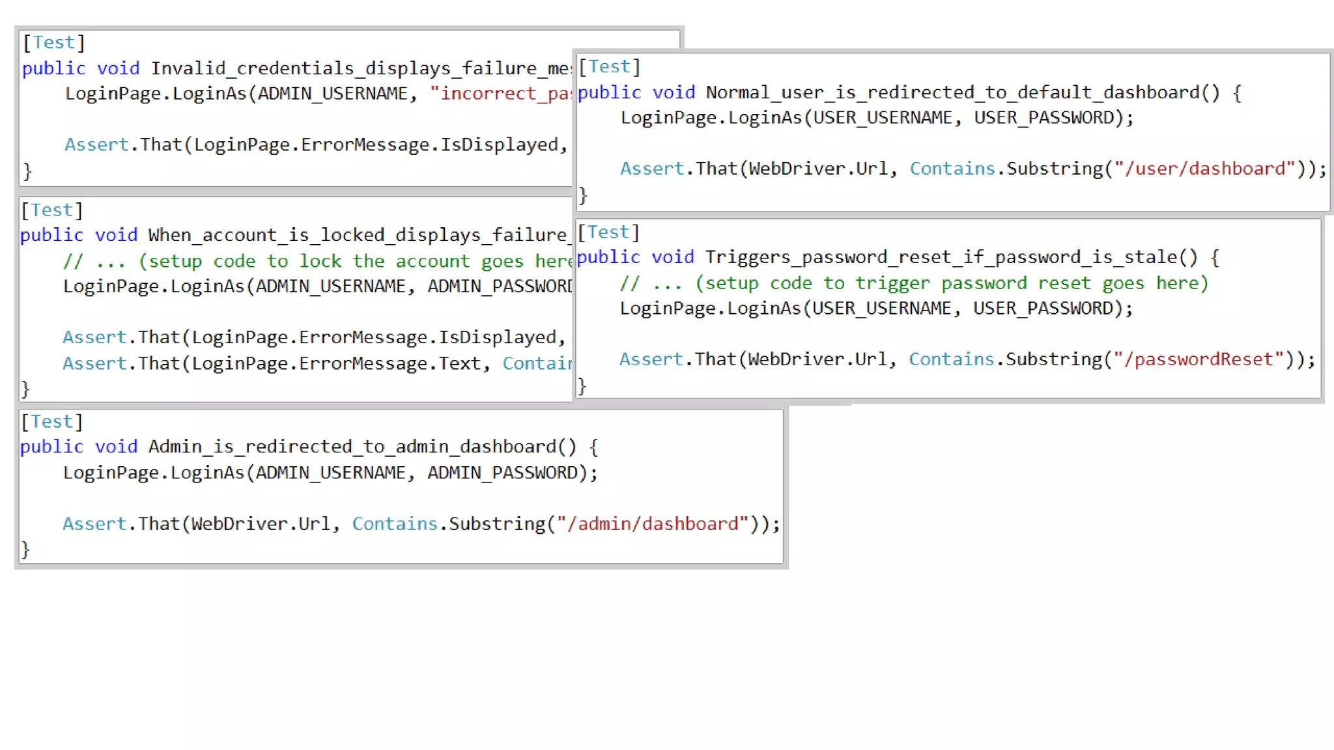Click the [Test] attribute above Normal_user test
The height and width of the screenshot is (750, 1334).
[610, 66]
